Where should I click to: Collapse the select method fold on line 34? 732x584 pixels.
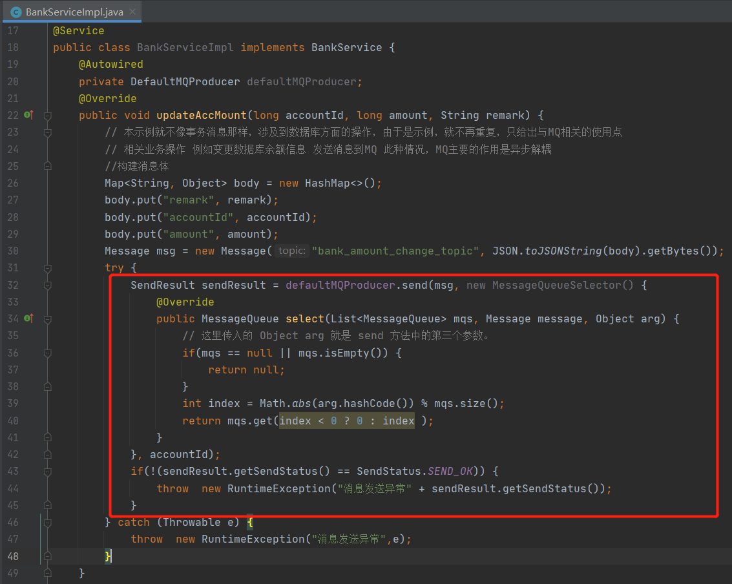47,318
